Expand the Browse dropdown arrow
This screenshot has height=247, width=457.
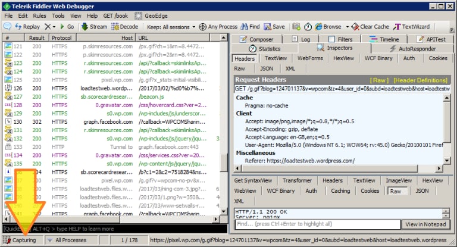pos(347,27)
